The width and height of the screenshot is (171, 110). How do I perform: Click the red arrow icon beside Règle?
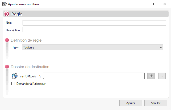(x=7, y=14)
